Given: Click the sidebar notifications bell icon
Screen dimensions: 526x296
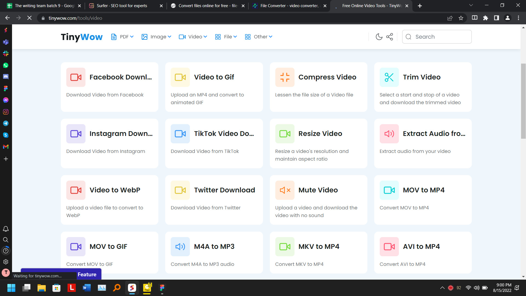Looking at the screenshot, I should pyautogui.click(x=6, y=229).
